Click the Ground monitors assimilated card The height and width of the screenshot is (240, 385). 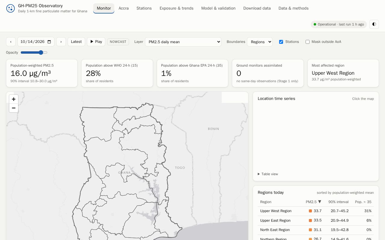[x=268, y=73]
